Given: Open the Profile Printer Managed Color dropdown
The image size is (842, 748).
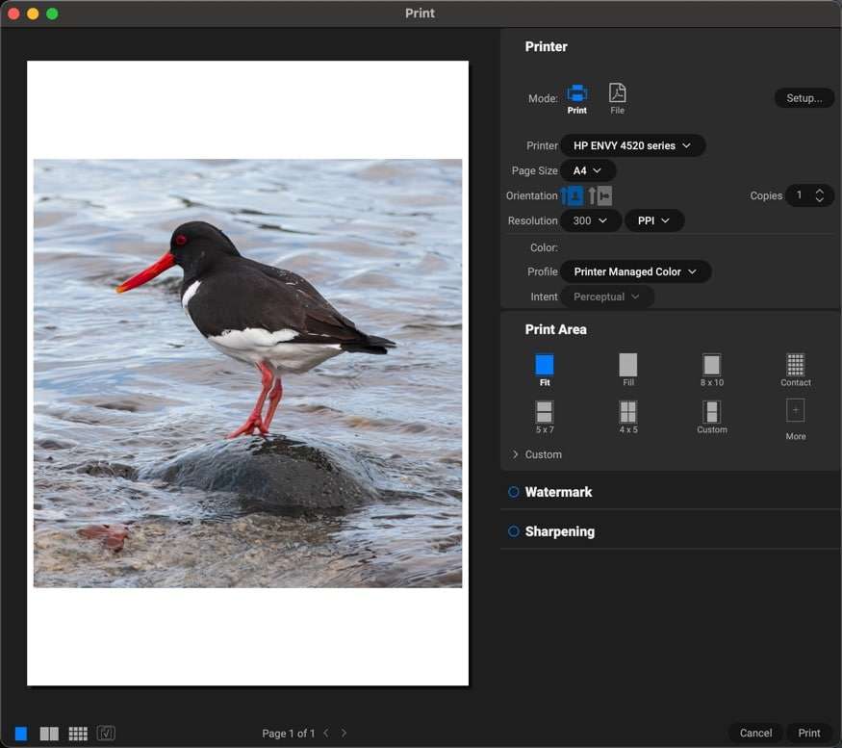Looking at the screenshot, I should coord(636,271).
